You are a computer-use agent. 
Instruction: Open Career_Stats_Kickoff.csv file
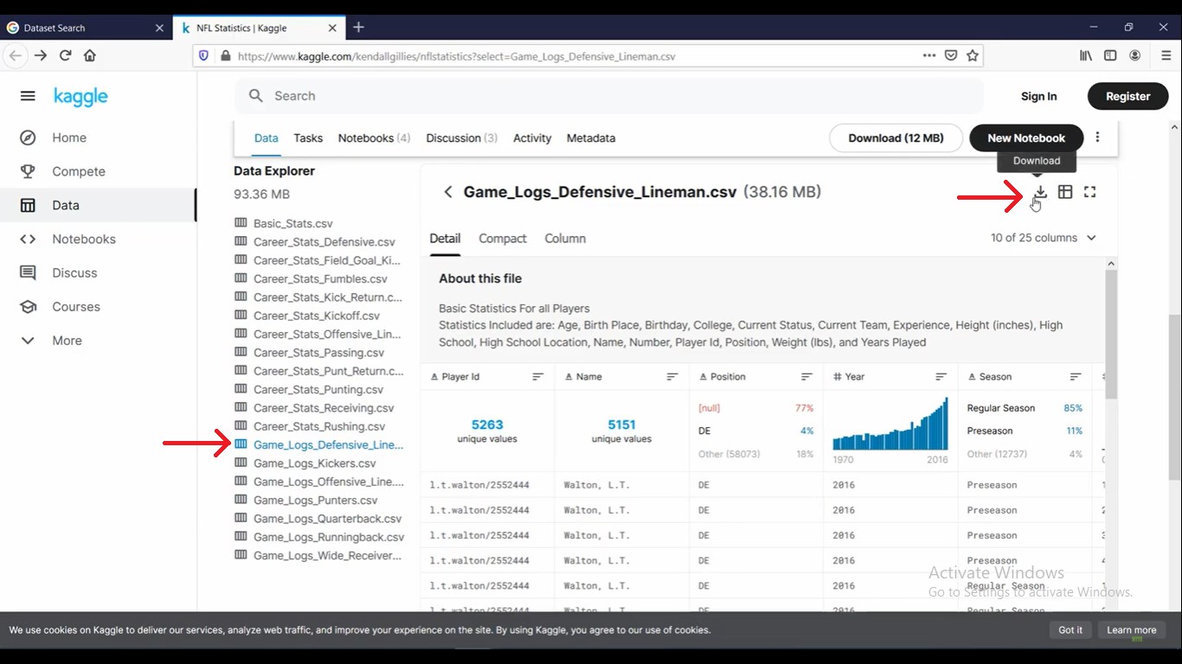pos(316,316)
